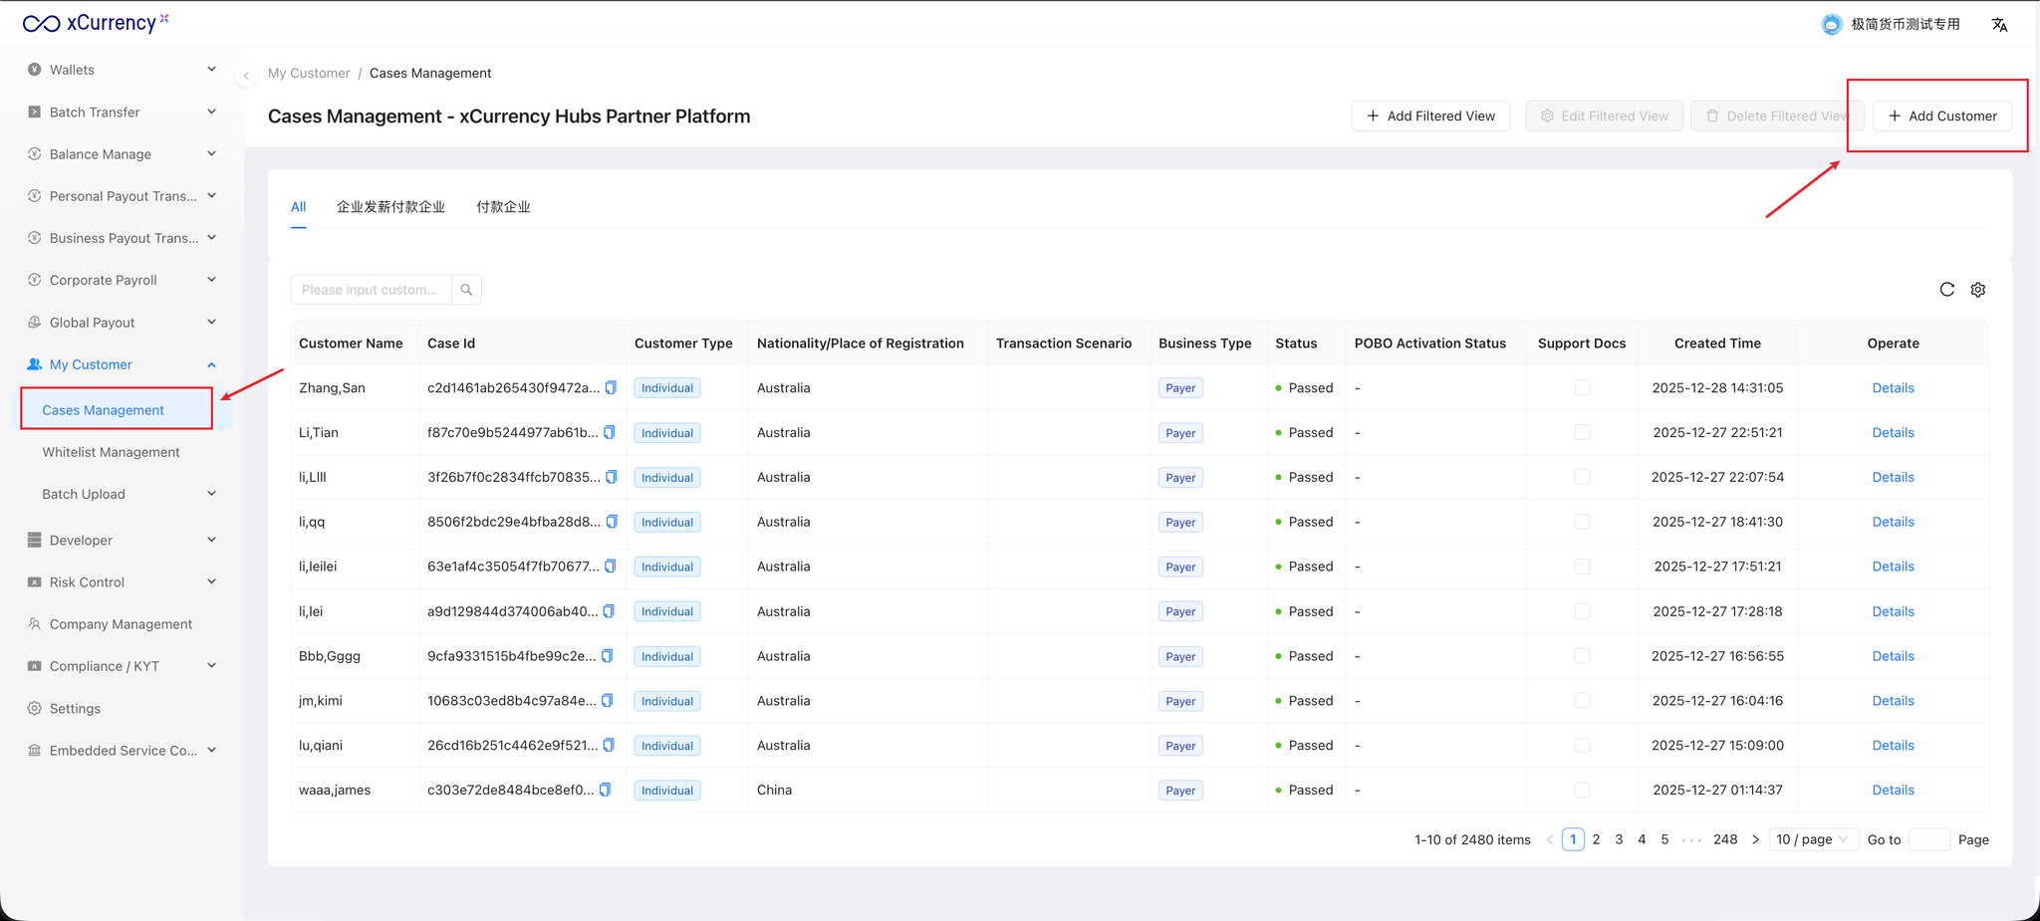Tick Support Docs checkbox for li,qq
This screenshot has width=2040, height=921.
click(1582, 522)
